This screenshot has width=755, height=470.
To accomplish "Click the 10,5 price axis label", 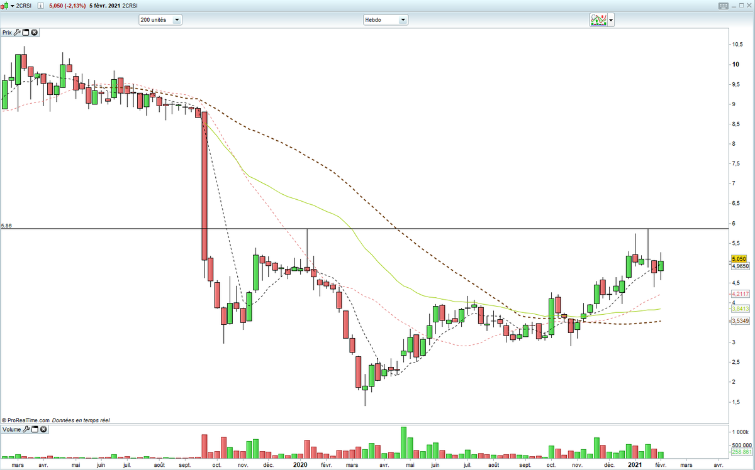I will pyautogui.click(x=737, y=44).
